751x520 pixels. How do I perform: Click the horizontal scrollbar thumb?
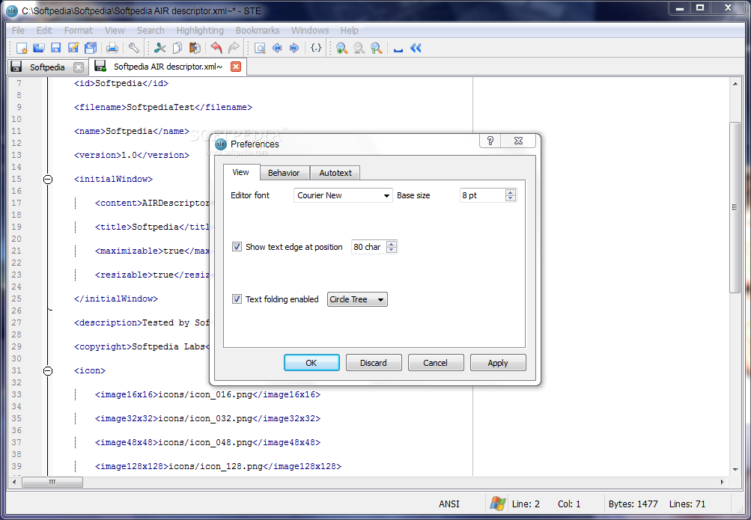(52, 482)
